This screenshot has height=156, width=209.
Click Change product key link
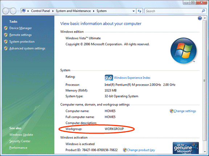[x=141, y=150]
